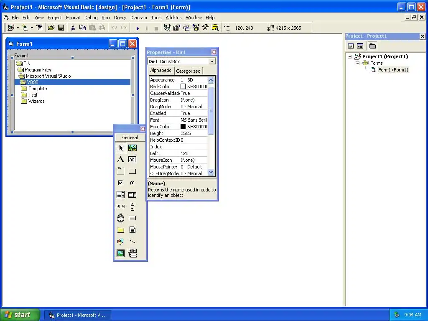Select the Data control in toolbox

(132, 253)
